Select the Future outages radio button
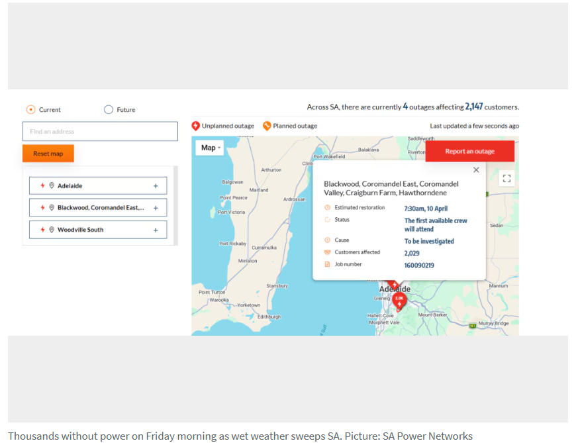578x443 pixels. click(109, 110)
